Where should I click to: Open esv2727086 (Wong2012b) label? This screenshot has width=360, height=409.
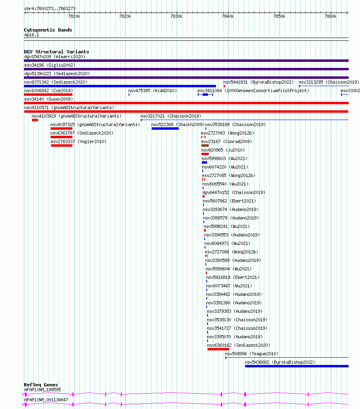point(231,252)
